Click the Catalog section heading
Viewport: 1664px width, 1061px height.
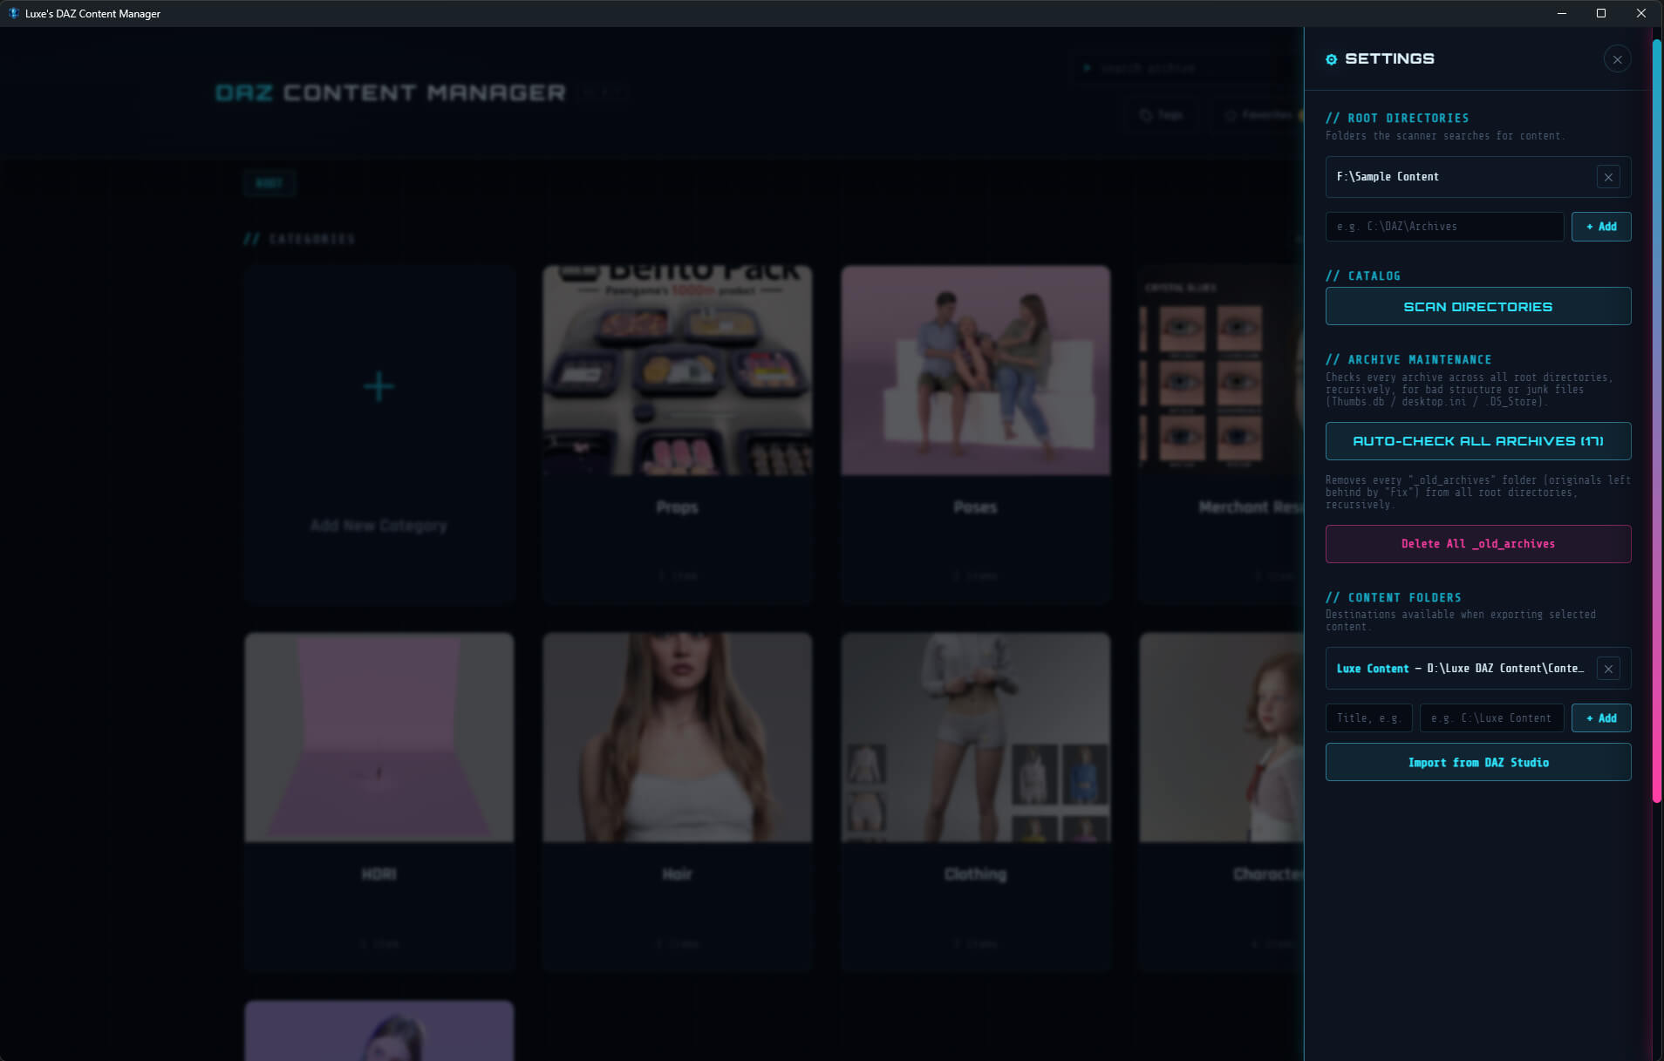pos(1363,275)
